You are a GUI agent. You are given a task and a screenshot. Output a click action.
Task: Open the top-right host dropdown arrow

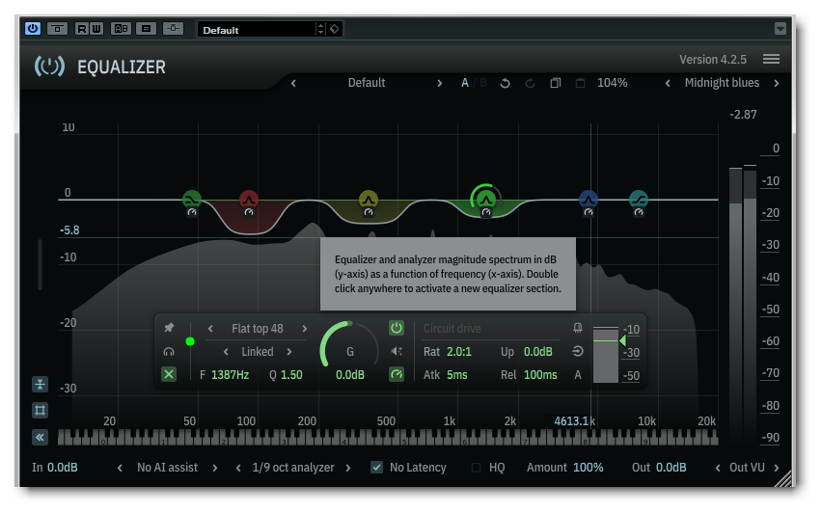click(781, 28)
